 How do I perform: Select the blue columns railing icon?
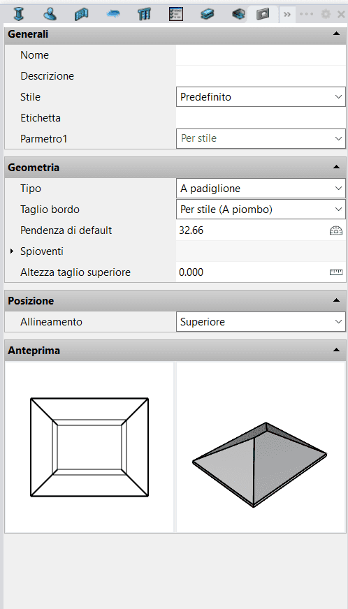(x=144, y=15)
